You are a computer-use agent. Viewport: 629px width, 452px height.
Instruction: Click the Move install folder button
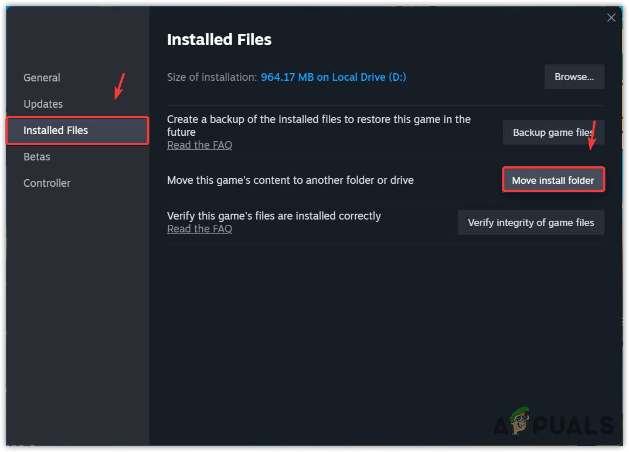553,180
